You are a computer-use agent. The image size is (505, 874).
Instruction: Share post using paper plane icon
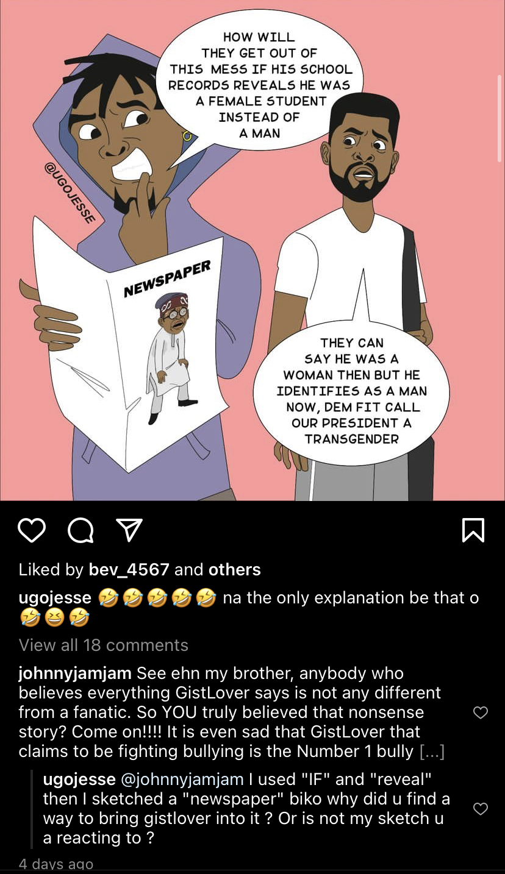(129, 530)
